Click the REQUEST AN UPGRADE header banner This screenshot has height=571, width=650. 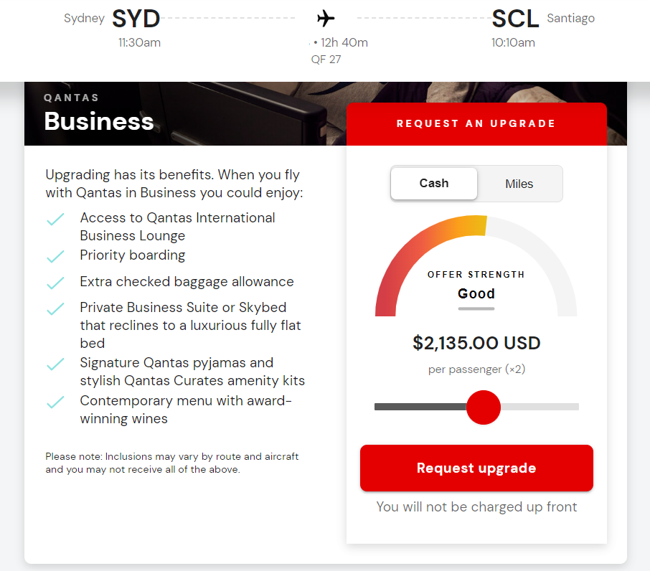click(x=476, y=123)
